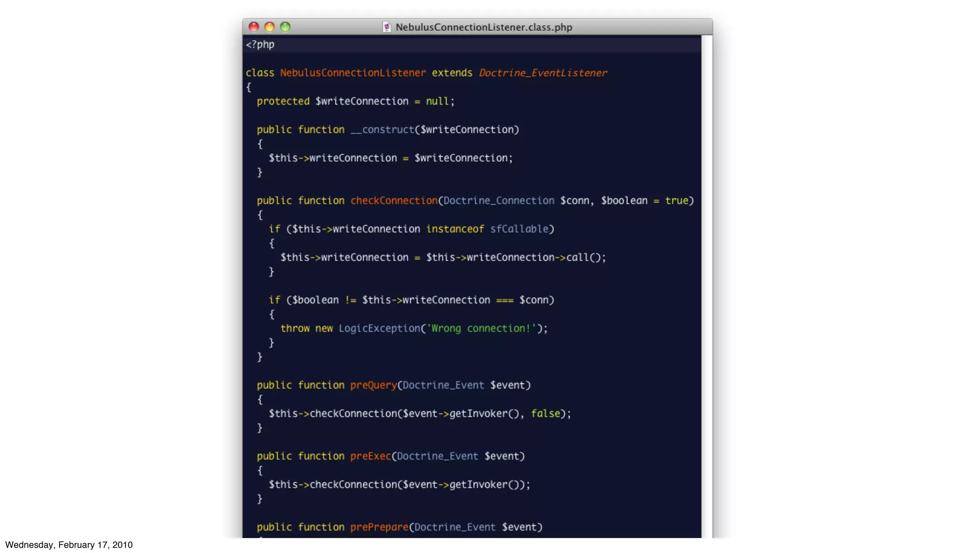
Task: Click the NebulusConnectionListener class name
Action: 353,73
